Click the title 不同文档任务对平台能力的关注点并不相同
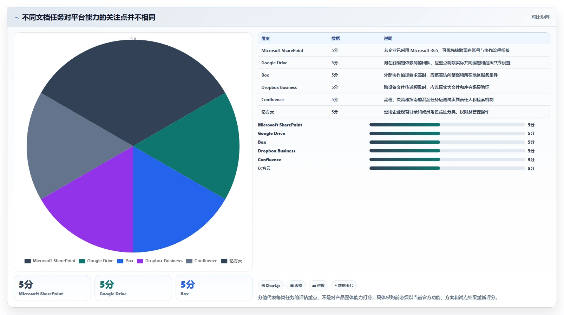The width and height of the screenshot is (564, 315). pos(88,18)
